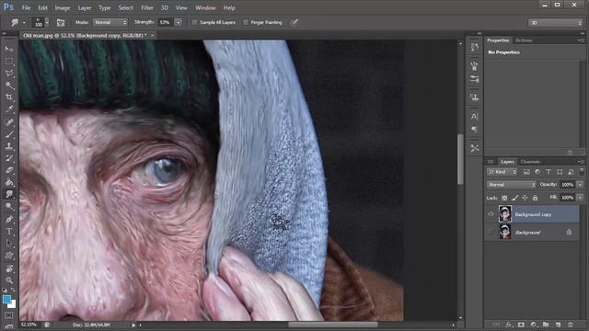
Task: Show the Background layer visibility
Action: (x=491, y=232)
